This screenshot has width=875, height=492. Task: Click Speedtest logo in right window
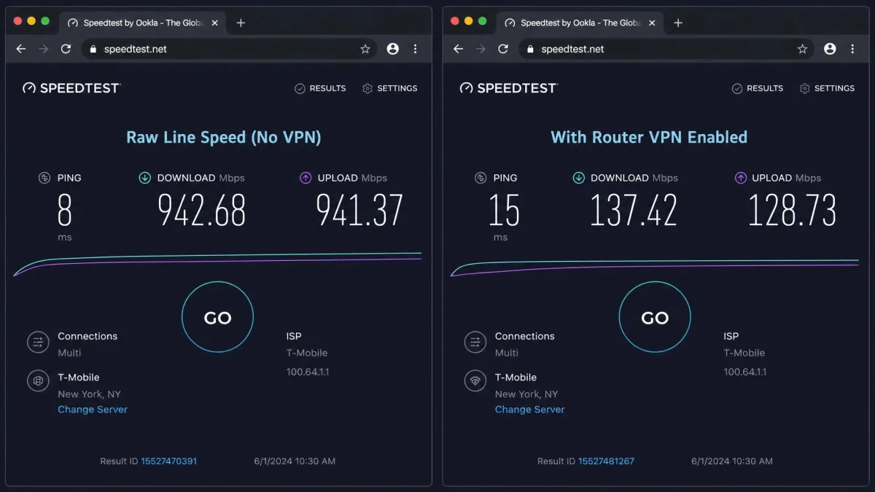point(509,88)
